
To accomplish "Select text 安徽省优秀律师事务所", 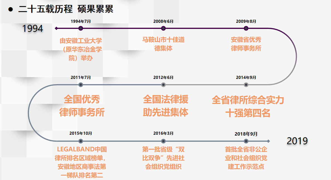I will 246,44.
